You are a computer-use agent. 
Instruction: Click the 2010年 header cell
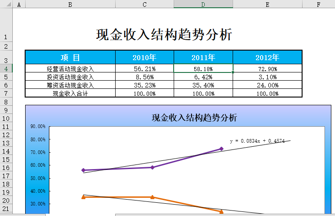(x=144, y=57)
